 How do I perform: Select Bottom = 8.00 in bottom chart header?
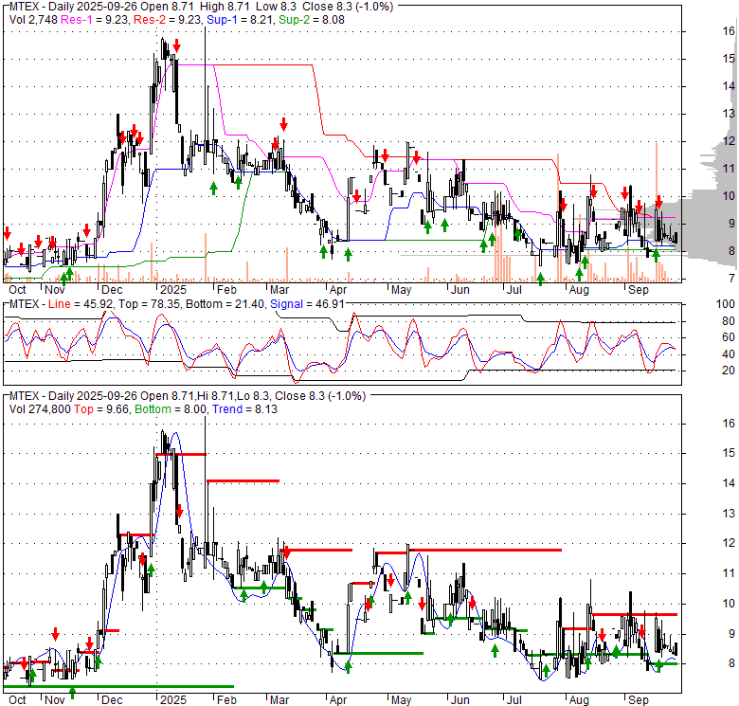(x=171, y=409)
